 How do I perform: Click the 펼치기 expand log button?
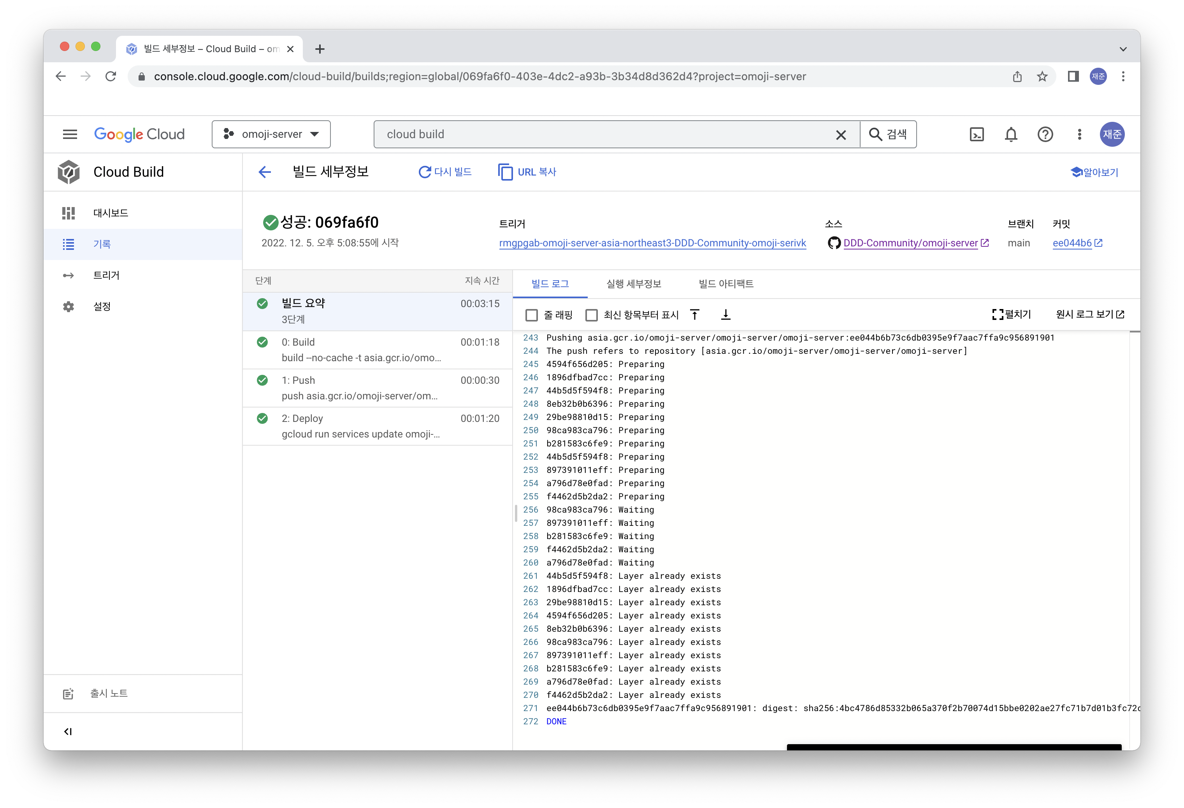[1011, 314]
